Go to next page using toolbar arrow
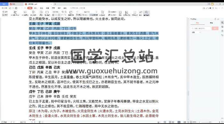 96,12
